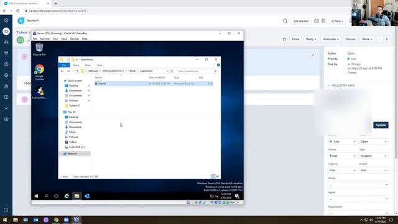Star the ticket with the favorite icon
The height and width of the screenshot is (224, 398).
[x=284, y=39]
